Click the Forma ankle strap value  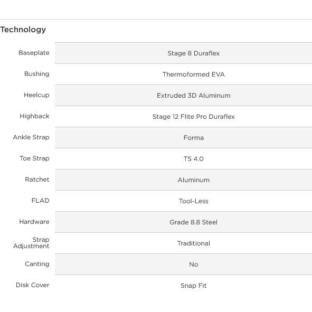tap(193, 137)
